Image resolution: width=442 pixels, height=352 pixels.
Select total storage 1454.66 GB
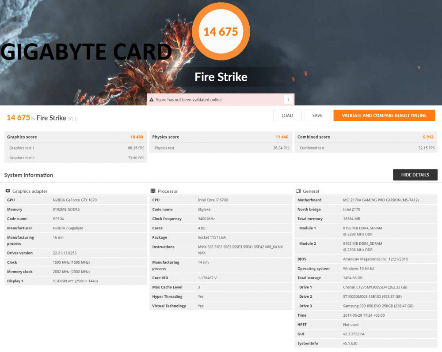(x=353, y=278)
